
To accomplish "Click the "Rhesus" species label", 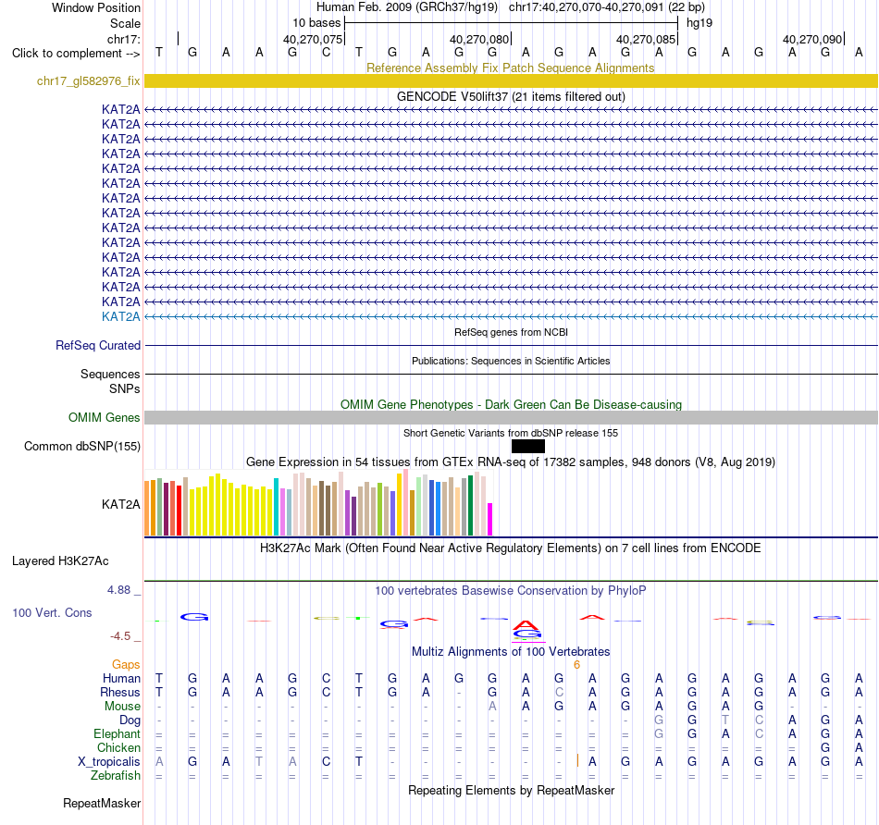I will tap(120, 693).
